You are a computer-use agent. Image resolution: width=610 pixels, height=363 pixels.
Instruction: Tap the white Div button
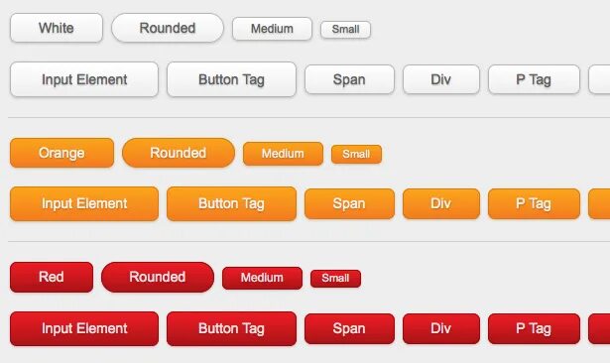pos(441,79)
